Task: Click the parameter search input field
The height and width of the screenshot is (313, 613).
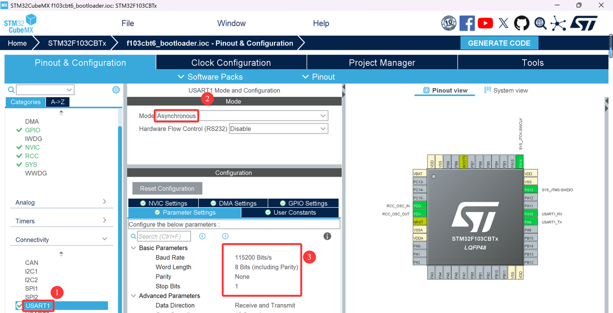Action: pos(164,236)
